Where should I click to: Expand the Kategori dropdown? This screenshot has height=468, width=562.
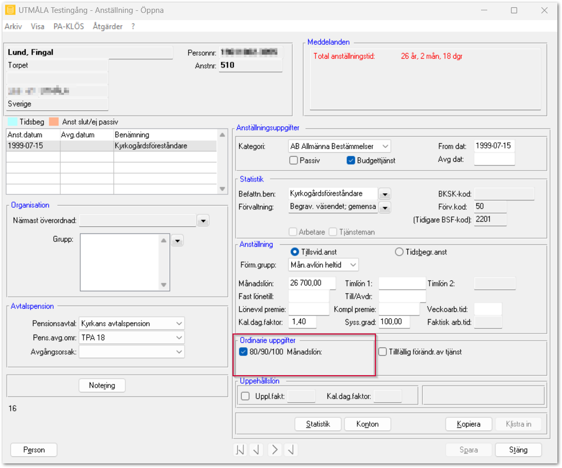pyautogui.click(x=385, y=146)
